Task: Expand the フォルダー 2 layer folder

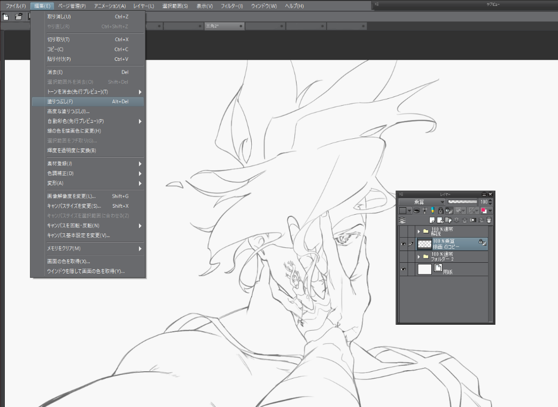Action: (x=418, y=256)
